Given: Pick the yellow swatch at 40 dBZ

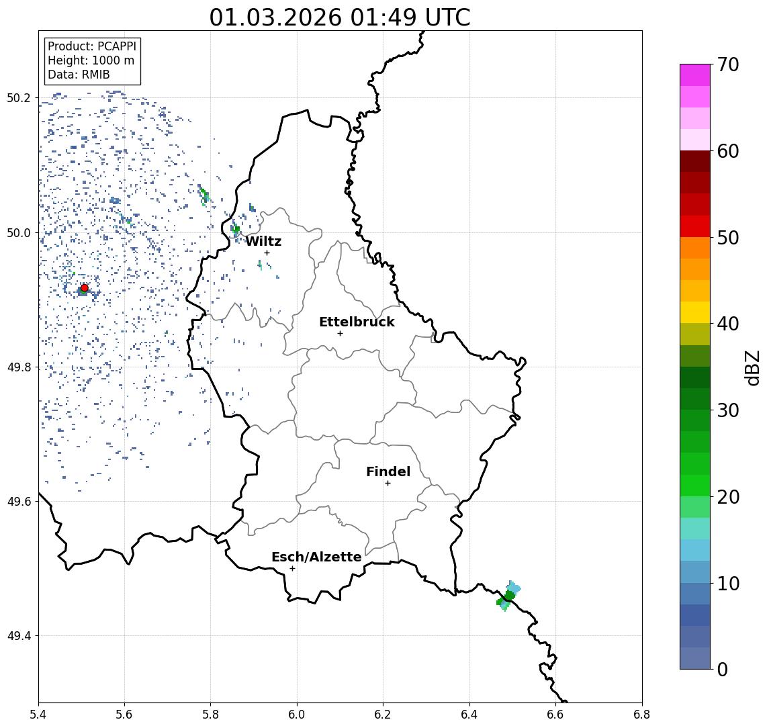Looking at the screenshot, I should (x=695, y=313).
